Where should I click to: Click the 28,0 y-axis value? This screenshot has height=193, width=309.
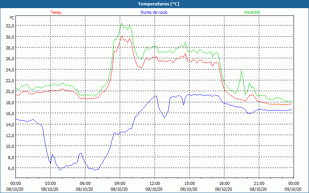[x=10, y=47]
